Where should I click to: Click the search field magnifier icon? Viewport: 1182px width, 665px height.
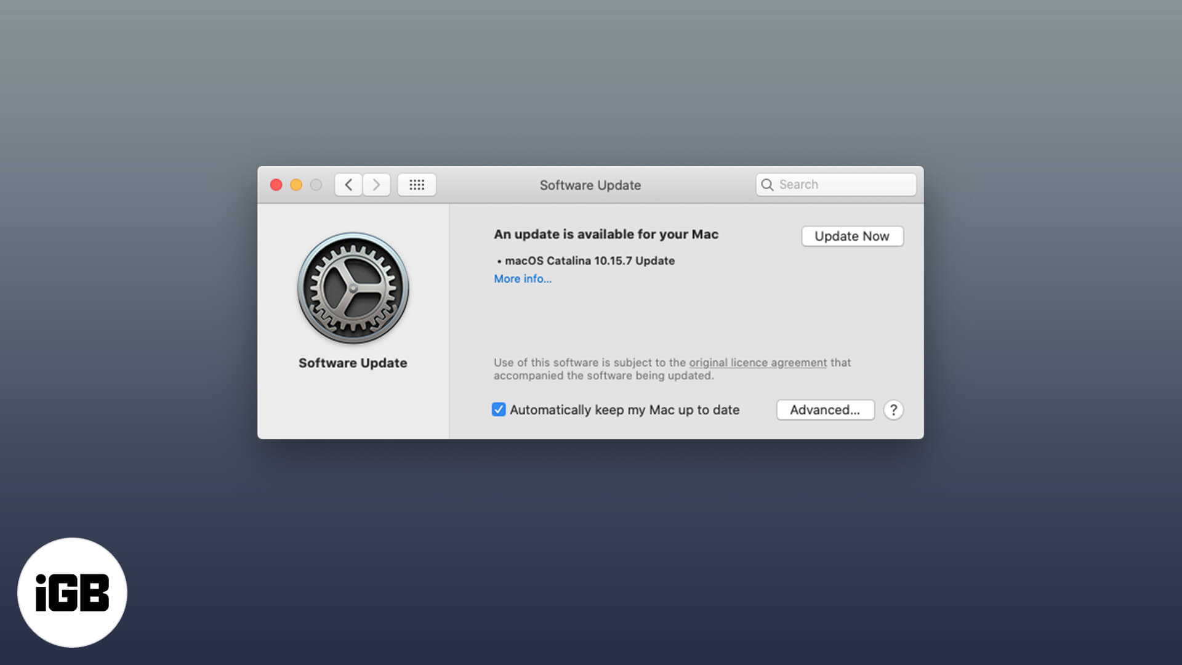(766, 184)
